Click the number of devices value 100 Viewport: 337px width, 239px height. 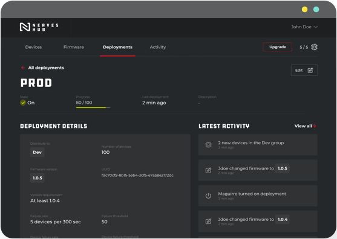(105, 152)
